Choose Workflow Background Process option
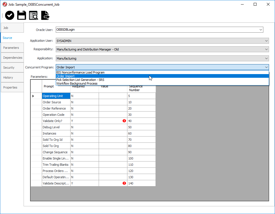 [x=162, y=83]
